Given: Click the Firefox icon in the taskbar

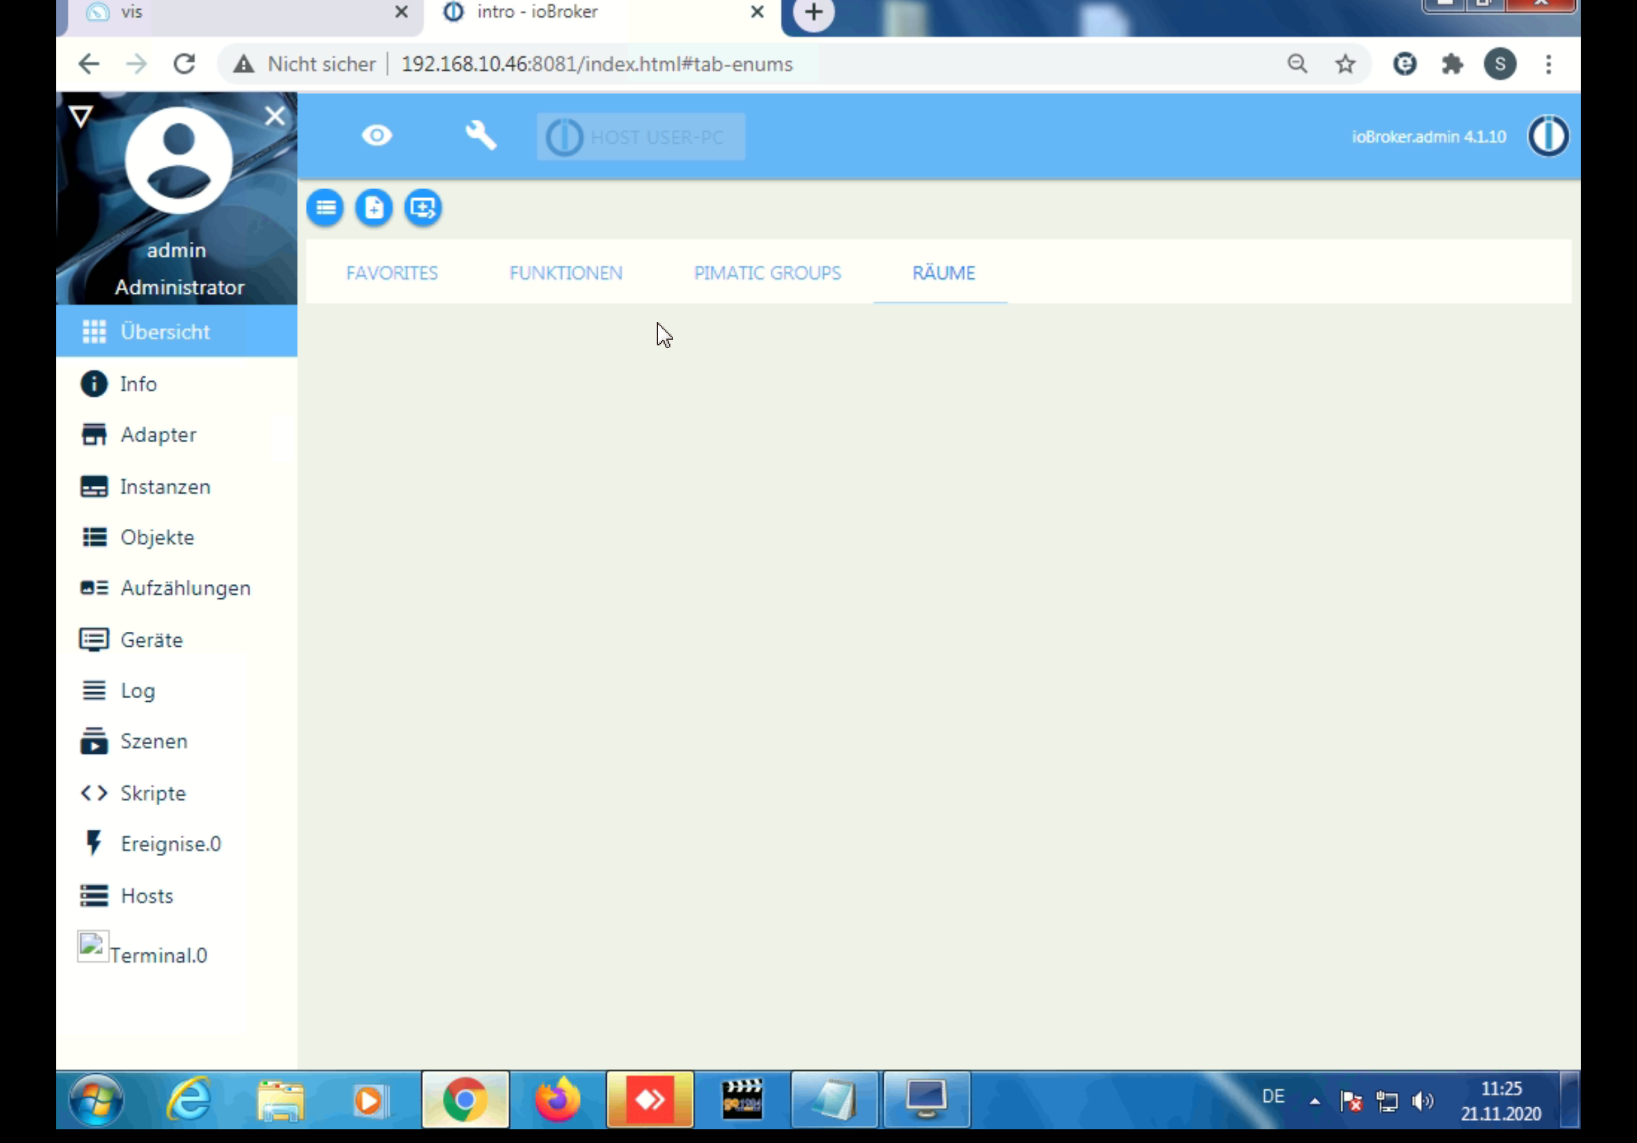Looking at the screenshot, I should coord(557,1101).
